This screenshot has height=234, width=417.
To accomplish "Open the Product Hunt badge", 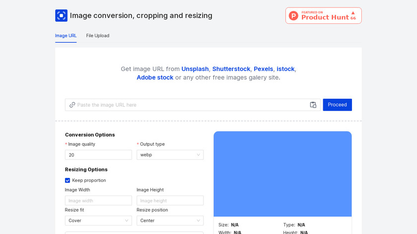I will coord(323,15).
